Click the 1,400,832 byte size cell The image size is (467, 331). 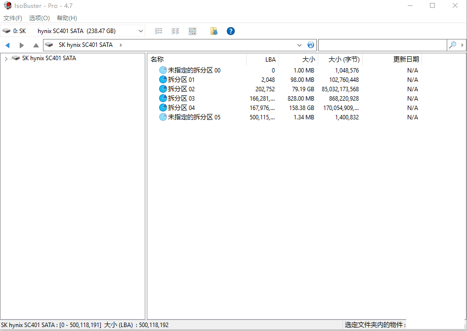pyautogui.click(x=347, y=117)
